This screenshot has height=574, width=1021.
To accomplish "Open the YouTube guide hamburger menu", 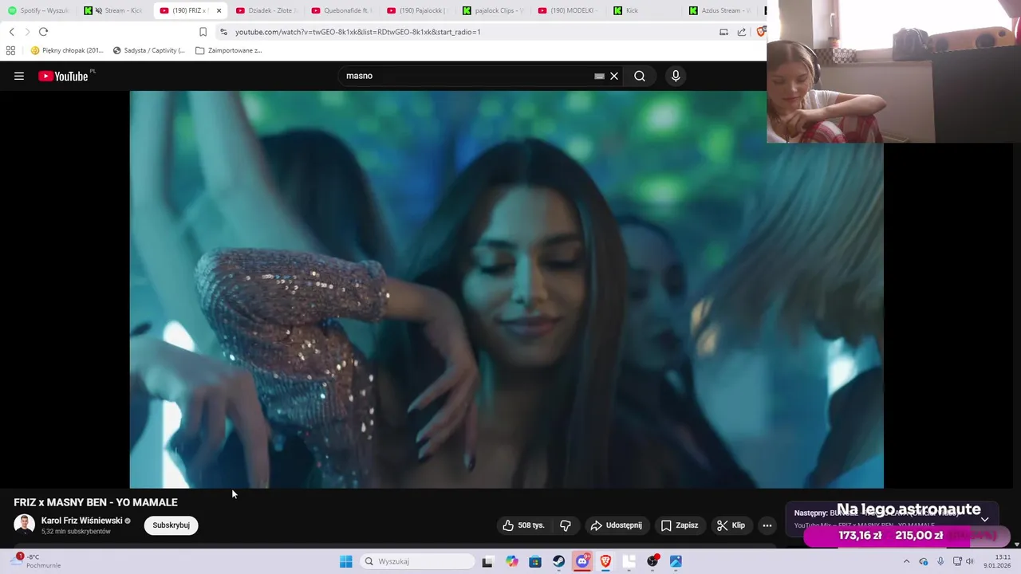I will (x=19, y=76).
